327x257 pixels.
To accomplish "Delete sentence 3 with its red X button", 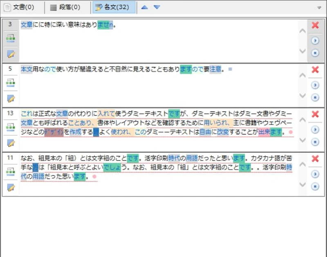I will [x=315, y=25].
